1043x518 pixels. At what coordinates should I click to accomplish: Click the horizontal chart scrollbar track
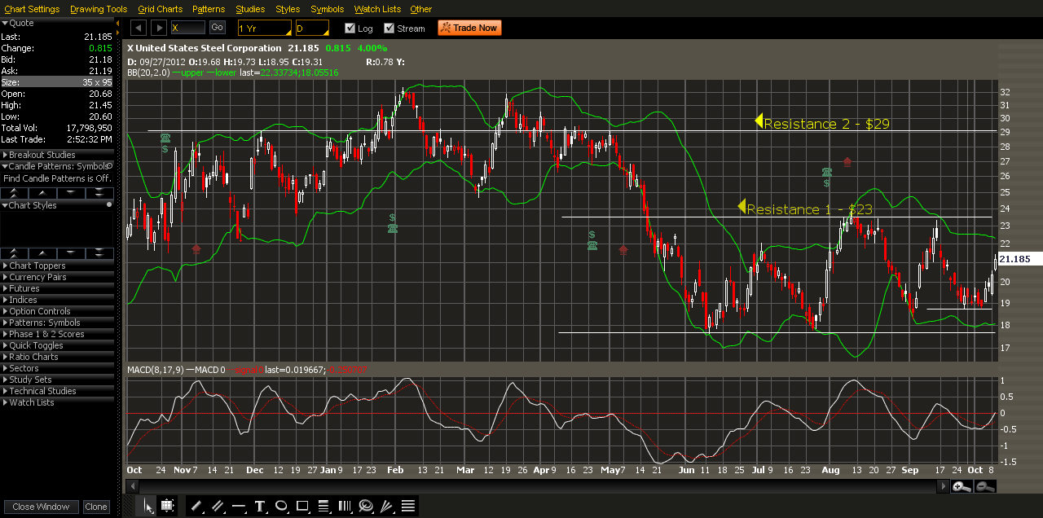536,486
